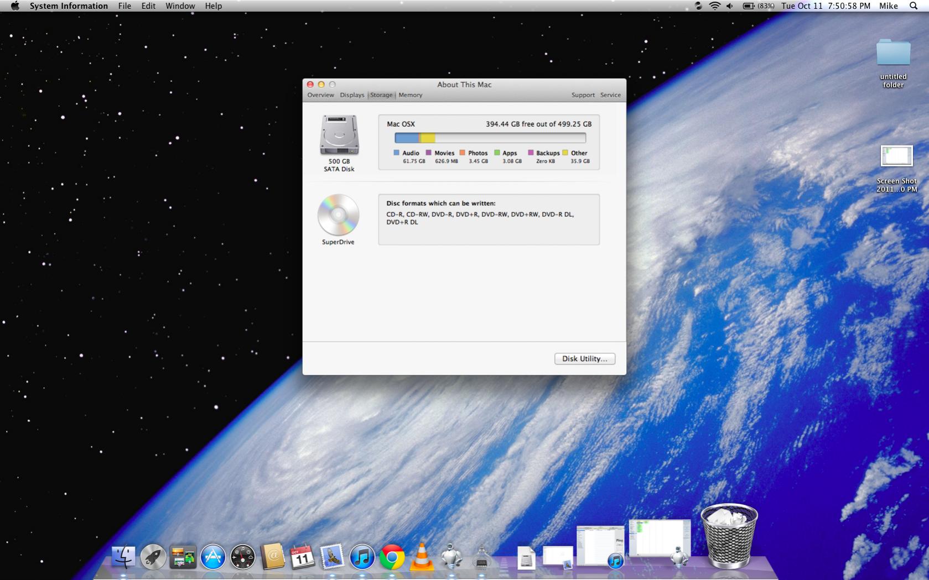Screen dimensions: 929x580
Task: Click the purple Movies legend swatch
Action: click(x=428, y=153)
